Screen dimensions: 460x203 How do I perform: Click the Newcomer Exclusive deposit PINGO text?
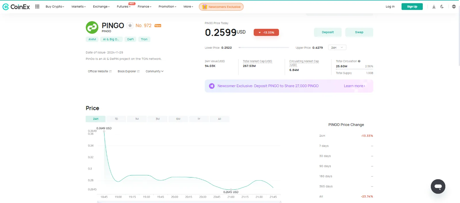[268, 86]
